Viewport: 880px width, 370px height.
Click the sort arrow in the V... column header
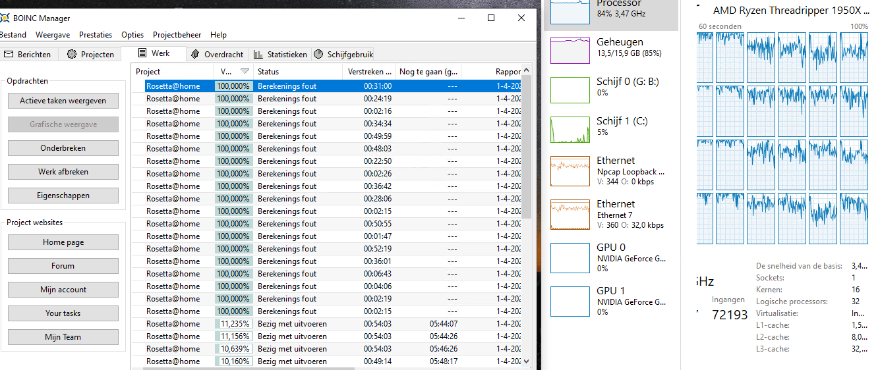(245, 72)
